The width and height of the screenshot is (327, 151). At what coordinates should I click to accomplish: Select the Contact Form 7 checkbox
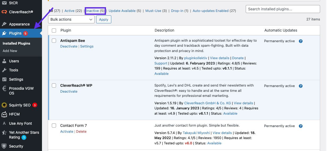tap(54, 126)
